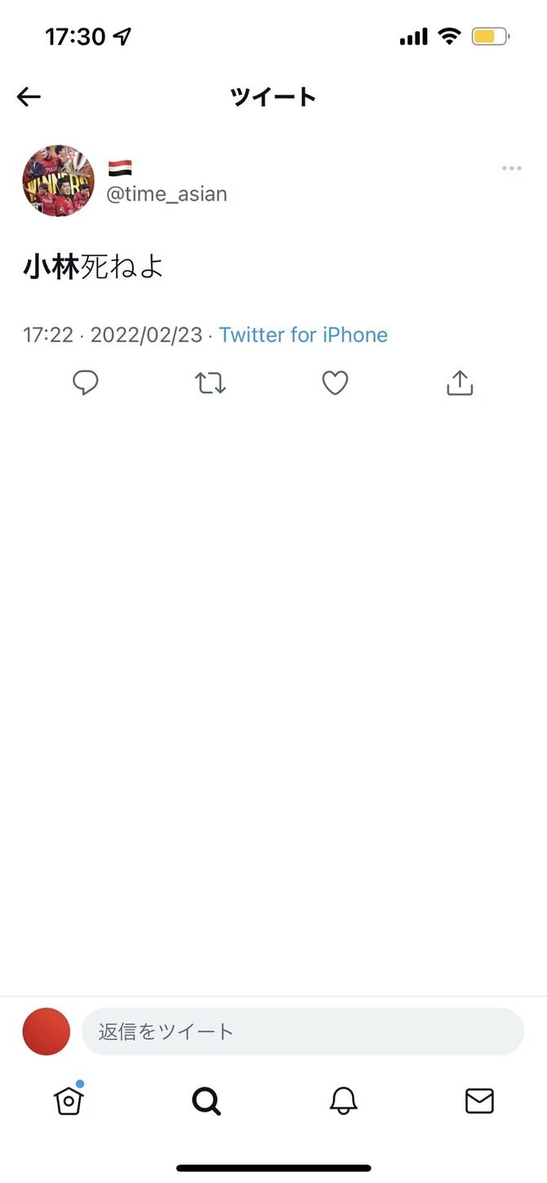The height and width of the screenshot is (1183, 547).
Task: Tap the battery icon in the status bar
Action: [x=491, y=37]
